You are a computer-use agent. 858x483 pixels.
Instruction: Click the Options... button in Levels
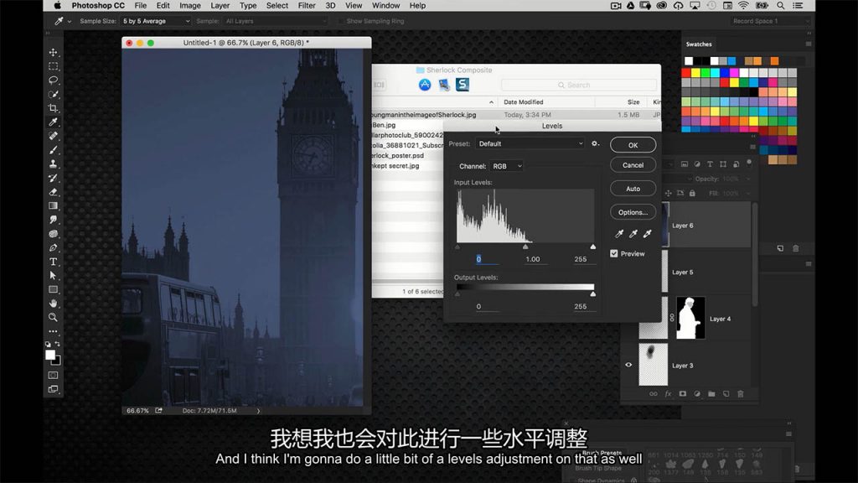(x=633, y=212)
